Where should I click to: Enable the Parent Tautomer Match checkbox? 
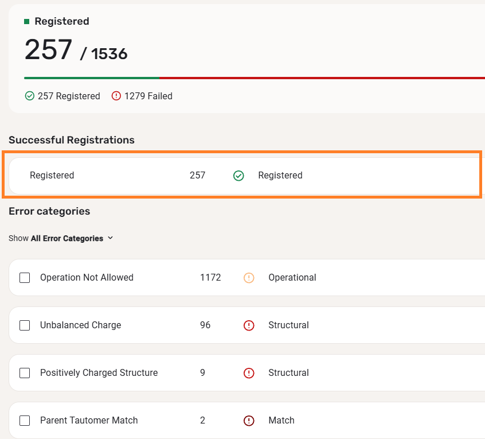25,421
